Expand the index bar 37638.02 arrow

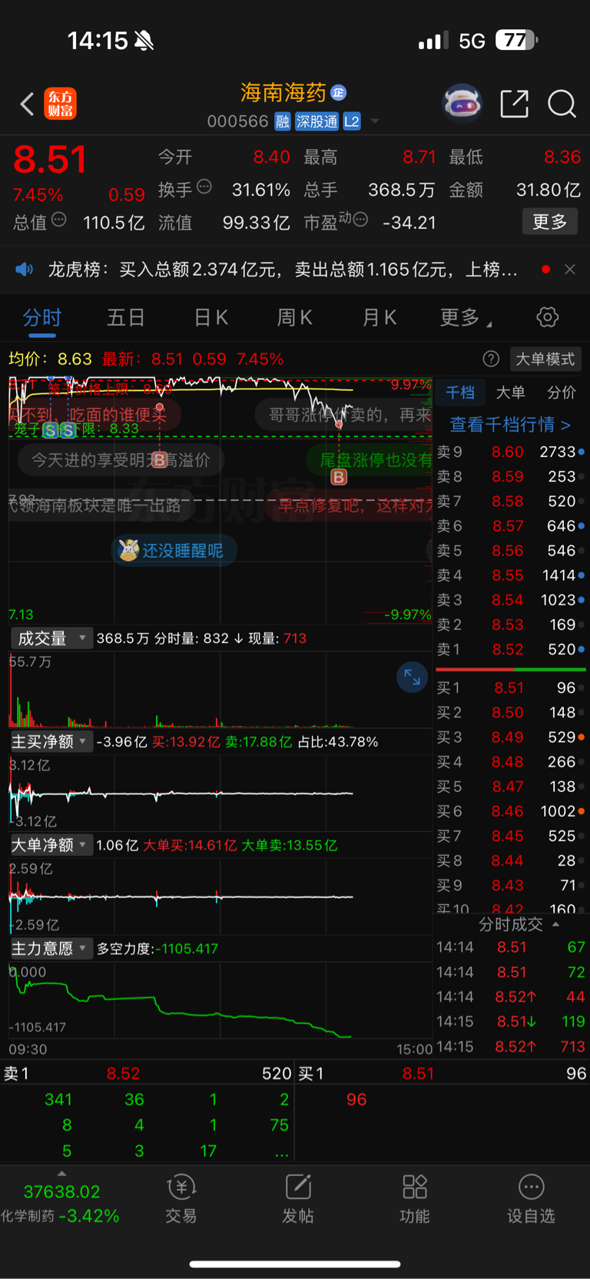pos(61,1174)
